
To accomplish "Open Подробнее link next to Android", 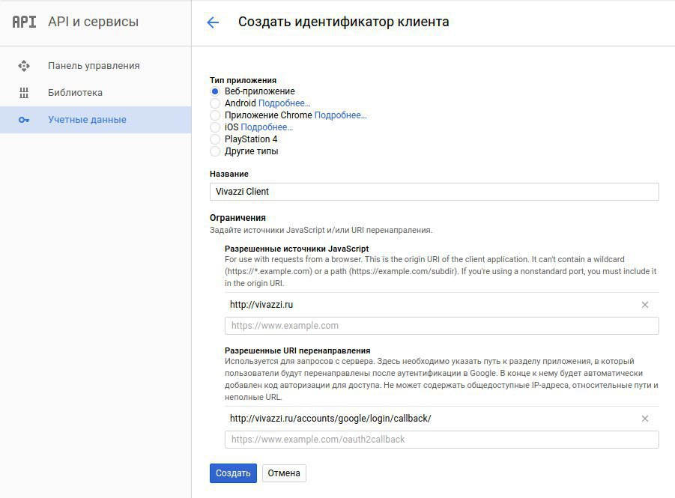I will [284, 103].
